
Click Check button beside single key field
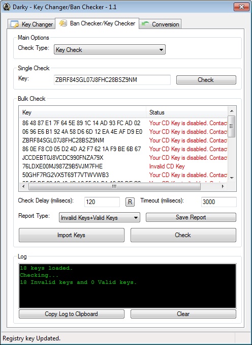(206, 80)
